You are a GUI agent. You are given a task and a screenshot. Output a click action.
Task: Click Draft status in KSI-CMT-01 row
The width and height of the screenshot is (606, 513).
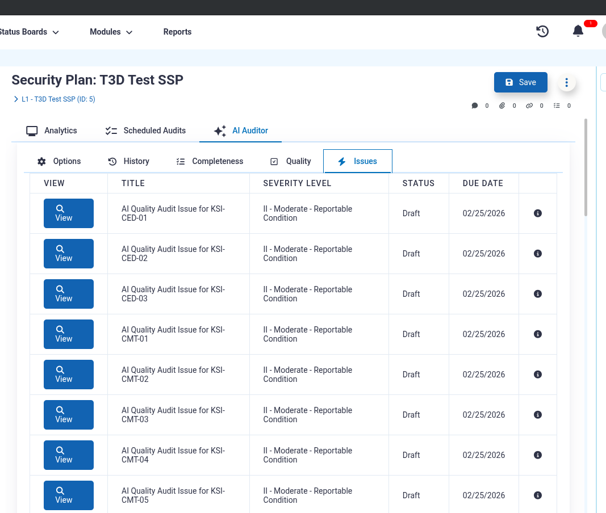point(411,334)
